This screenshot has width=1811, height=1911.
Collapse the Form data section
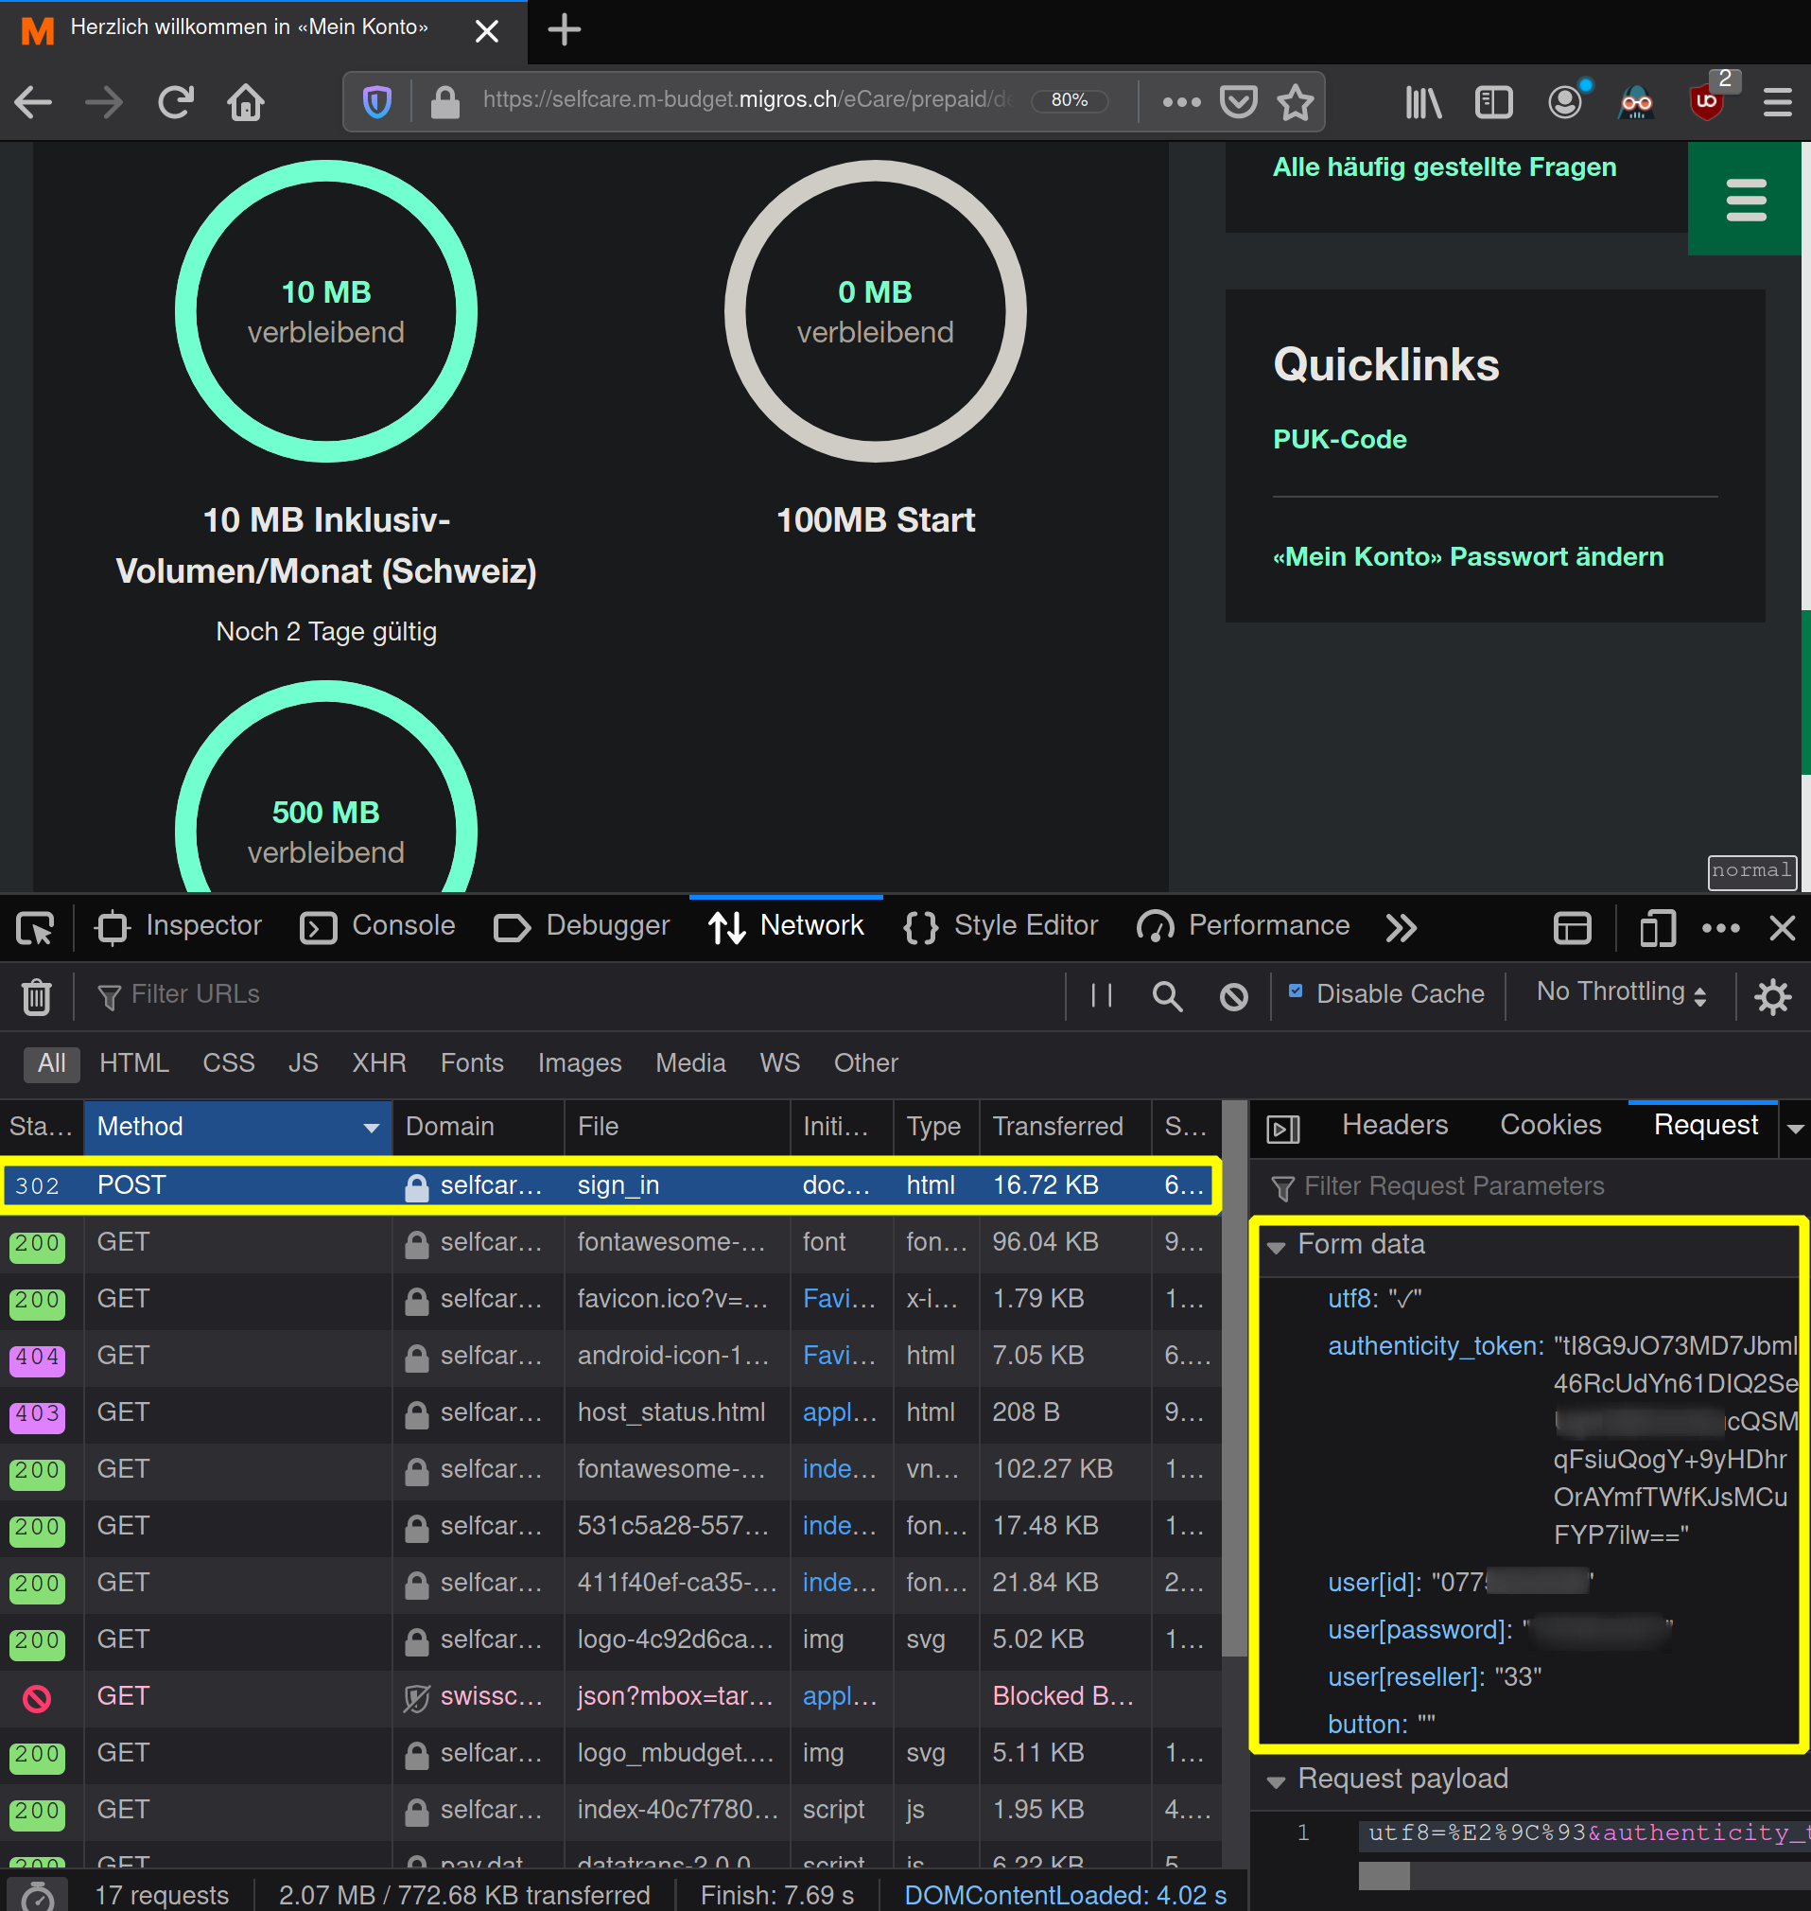tap(1276, 1247)
